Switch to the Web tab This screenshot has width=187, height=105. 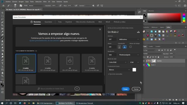(x=100, y=22)
